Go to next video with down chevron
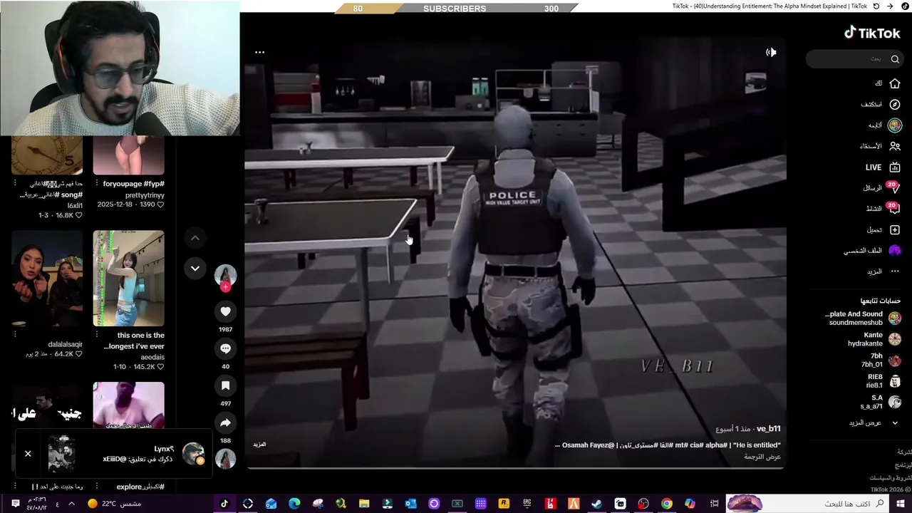The height and width of the screenshot is (513, 912). click(x=195, y=268)
